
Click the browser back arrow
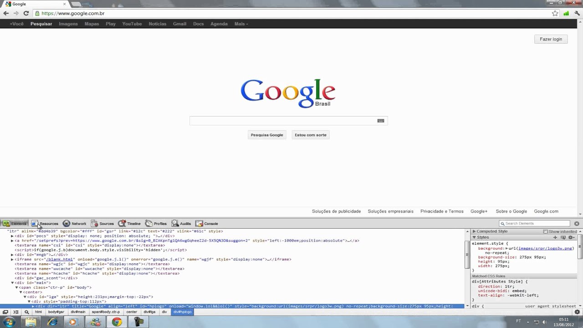(x=6, y=13)
